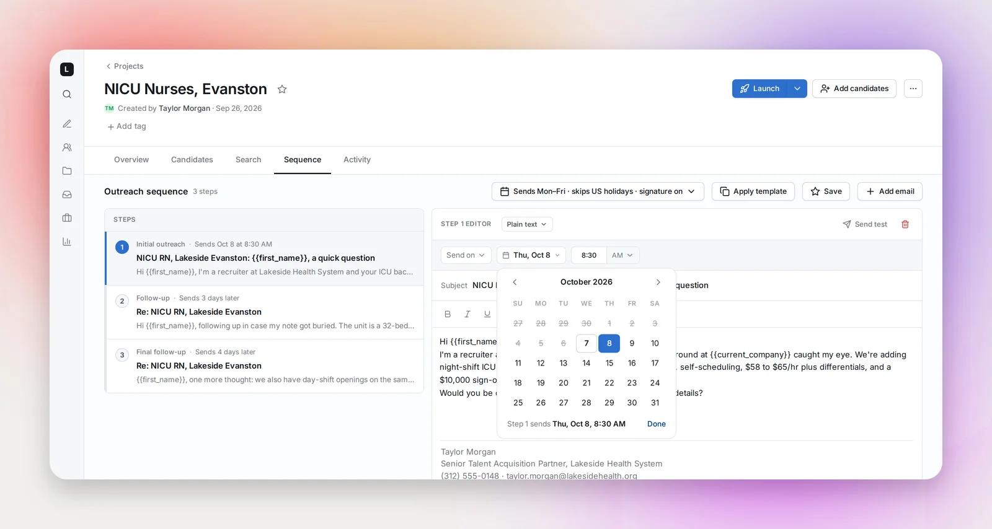Go to previous month in calendar
Viewport: 992px width, 529px height.
pos(515,282)
